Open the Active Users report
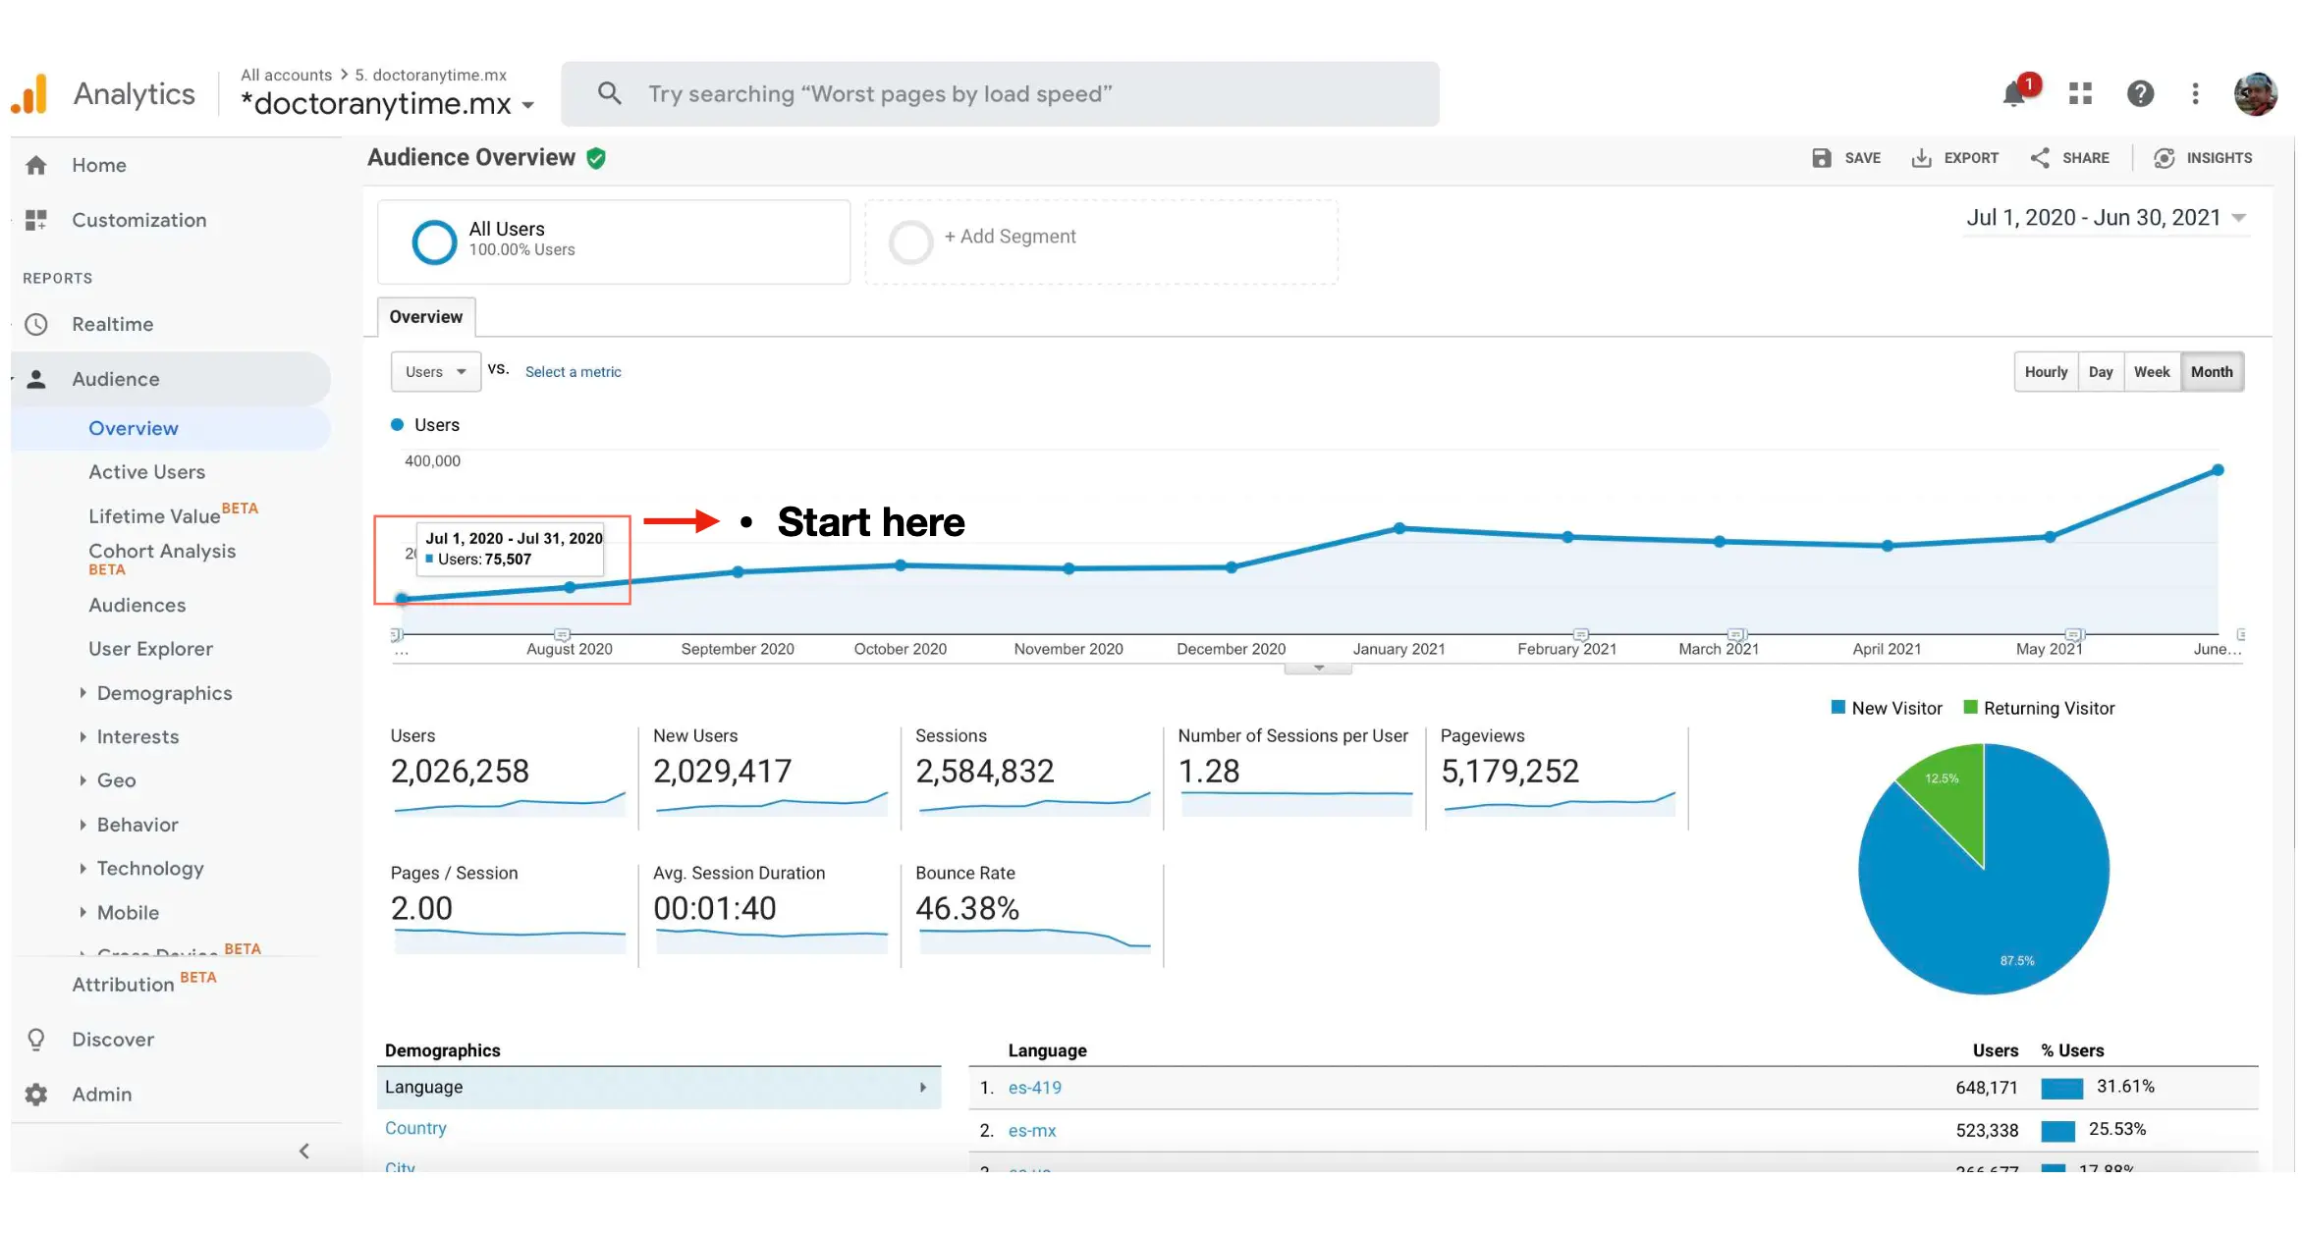 click(146, 472)
